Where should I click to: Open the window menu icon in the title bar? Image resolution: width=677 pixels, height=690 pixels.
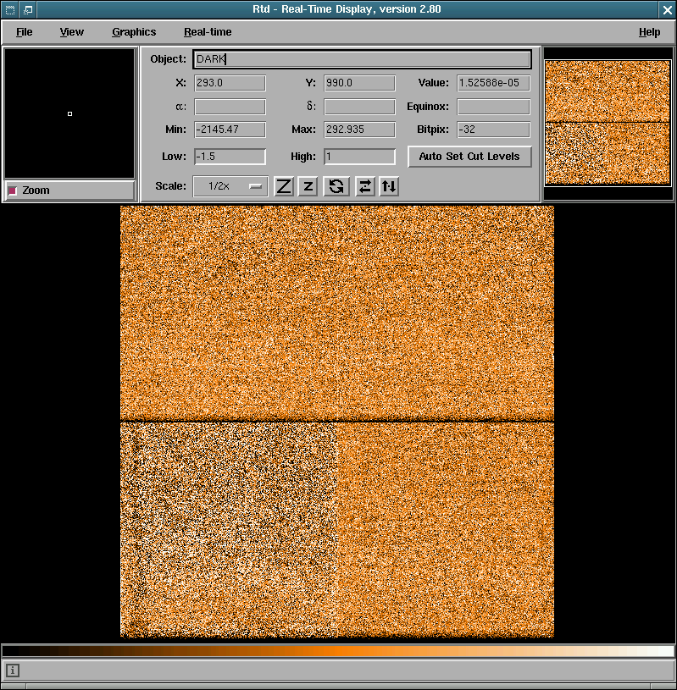click(x=9, y=9)
